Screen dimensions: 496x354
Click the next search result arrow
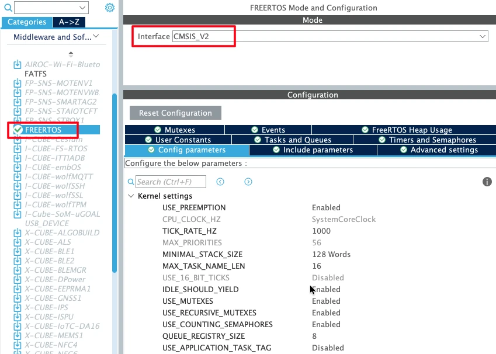click(x=248, y=182)
